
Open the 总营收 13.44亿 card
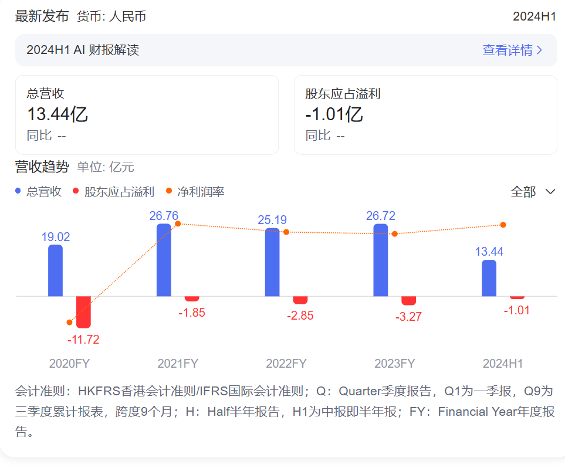[147, 115]
